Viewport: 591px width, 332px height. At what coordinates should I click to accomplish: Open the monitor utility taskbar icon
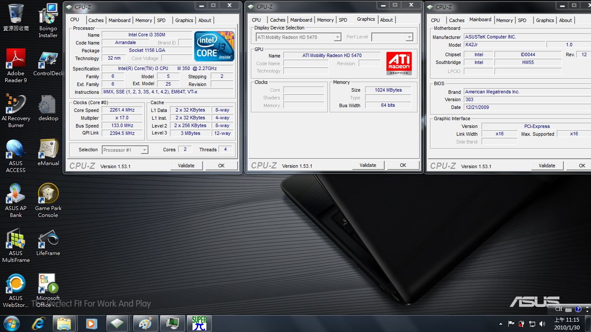172,323
